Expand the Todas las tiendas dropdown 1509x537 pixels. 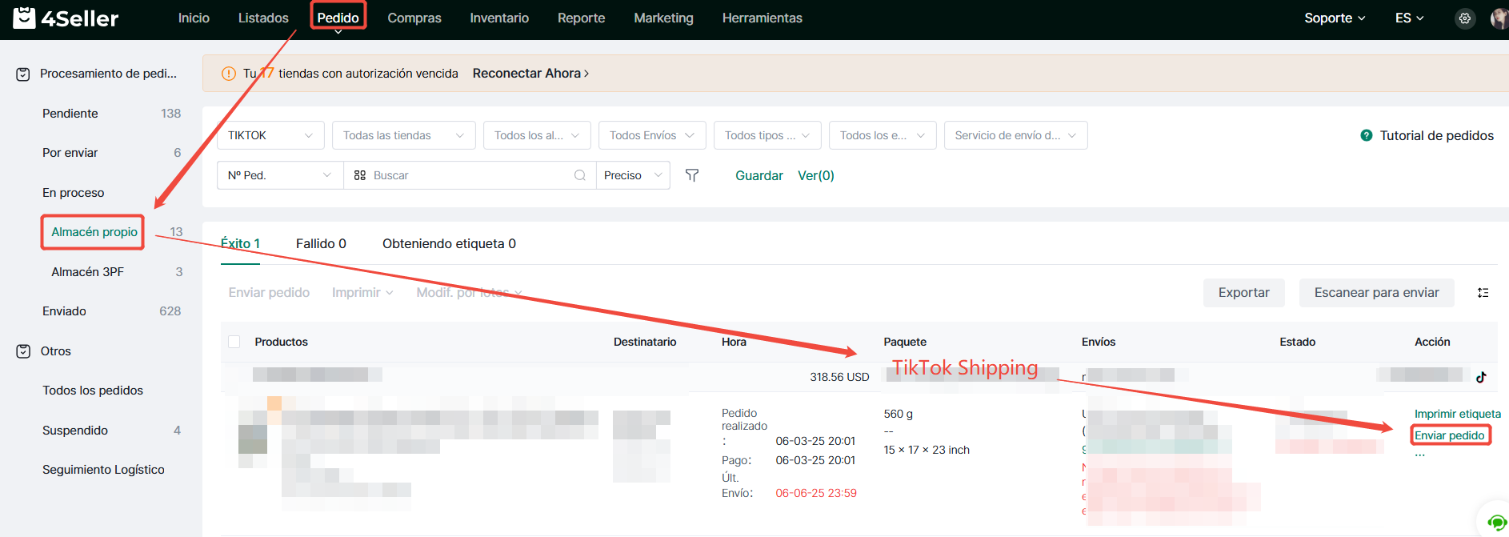[x=404, y=135]
